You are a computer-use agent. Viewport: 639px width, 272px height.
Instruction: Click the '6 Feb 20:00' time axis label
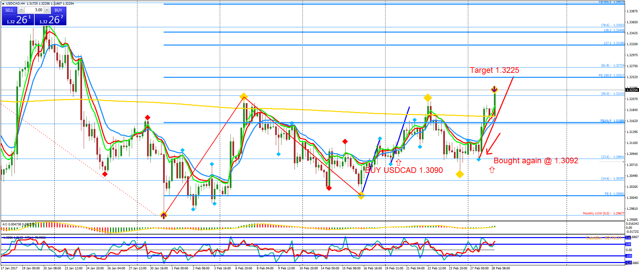pyautogui.click(x=244, y=268)
